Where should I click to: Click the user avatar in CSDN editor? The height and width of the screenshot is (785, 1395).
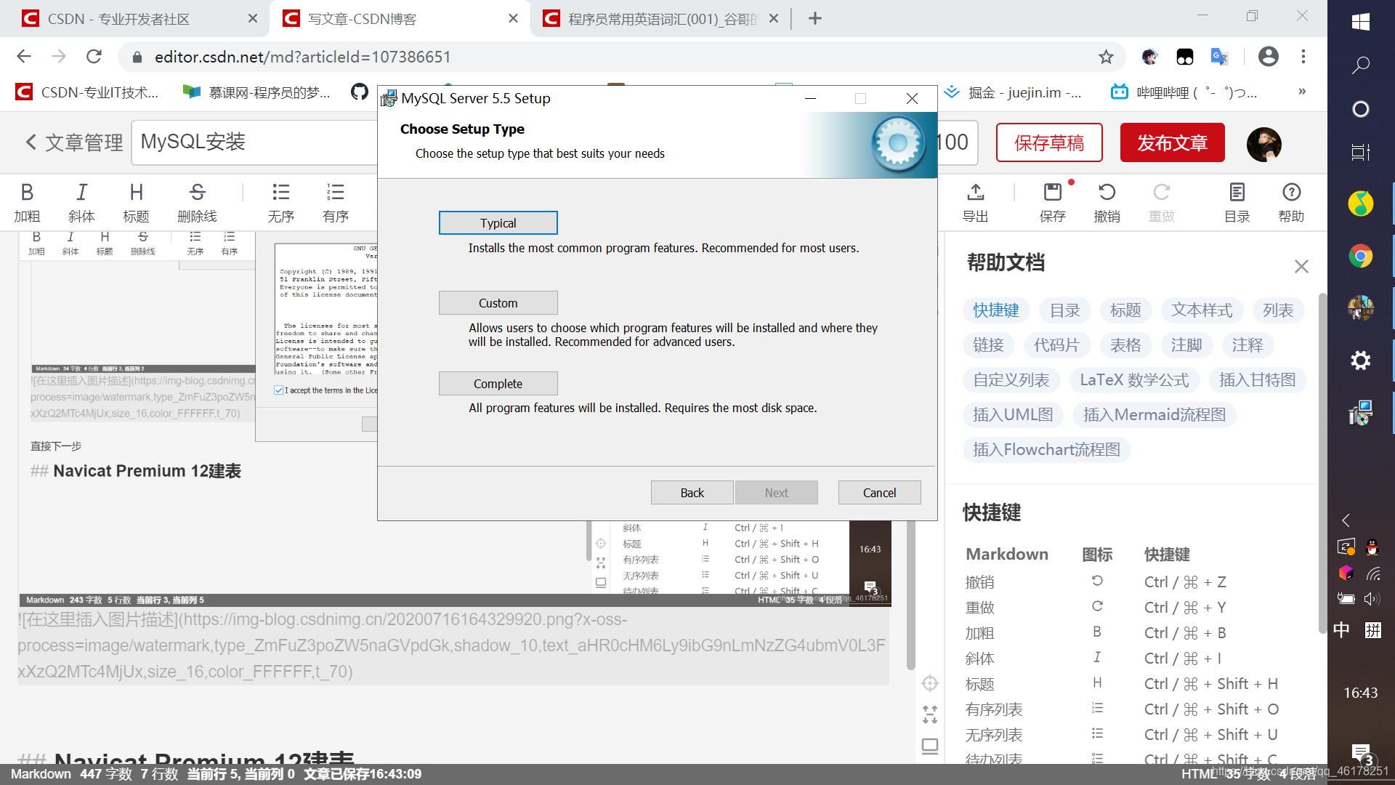tap(1264, 144)
